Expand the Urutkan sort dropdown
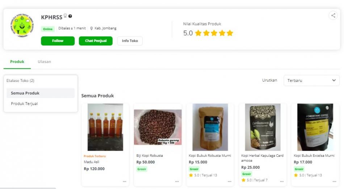 311,80
